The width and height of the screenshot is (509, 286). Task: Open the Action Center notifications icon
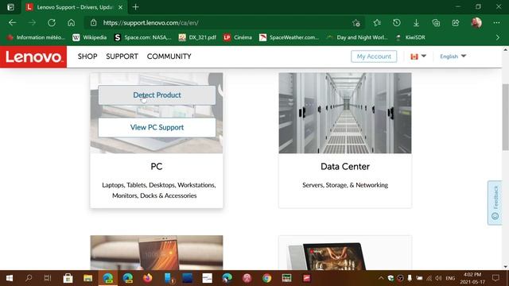(495, 278)
